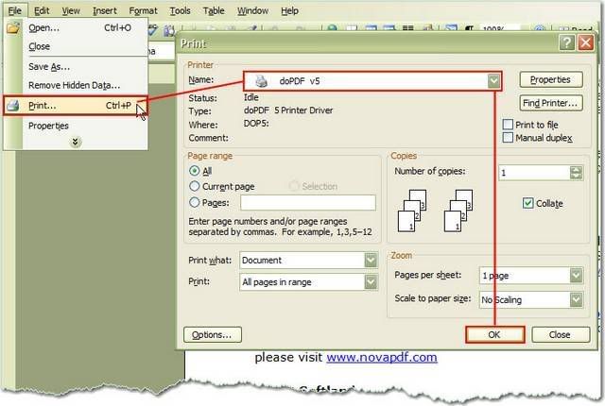The image size is (605, 406).
Task: Close the Print dialog with the red X
Action: point(586,42)
